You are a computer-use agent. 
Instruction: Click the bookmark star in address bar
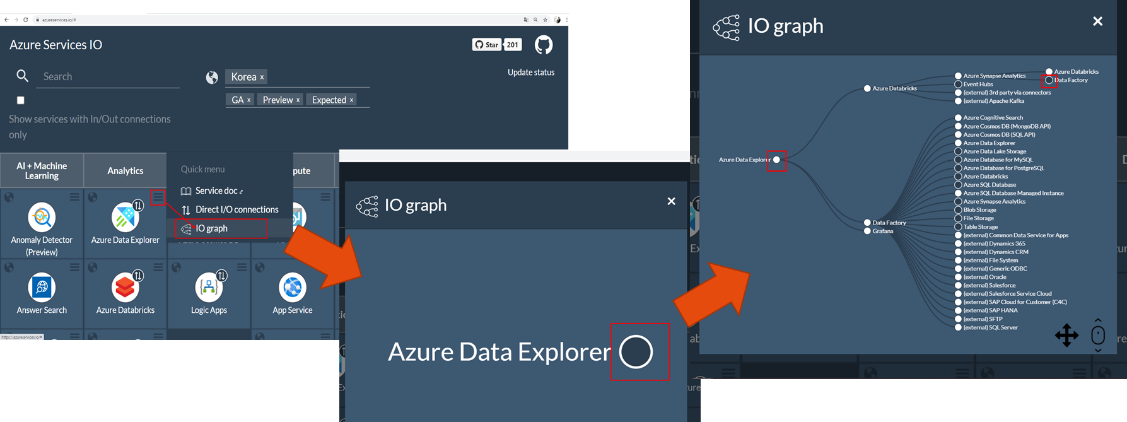coord(546,20)
